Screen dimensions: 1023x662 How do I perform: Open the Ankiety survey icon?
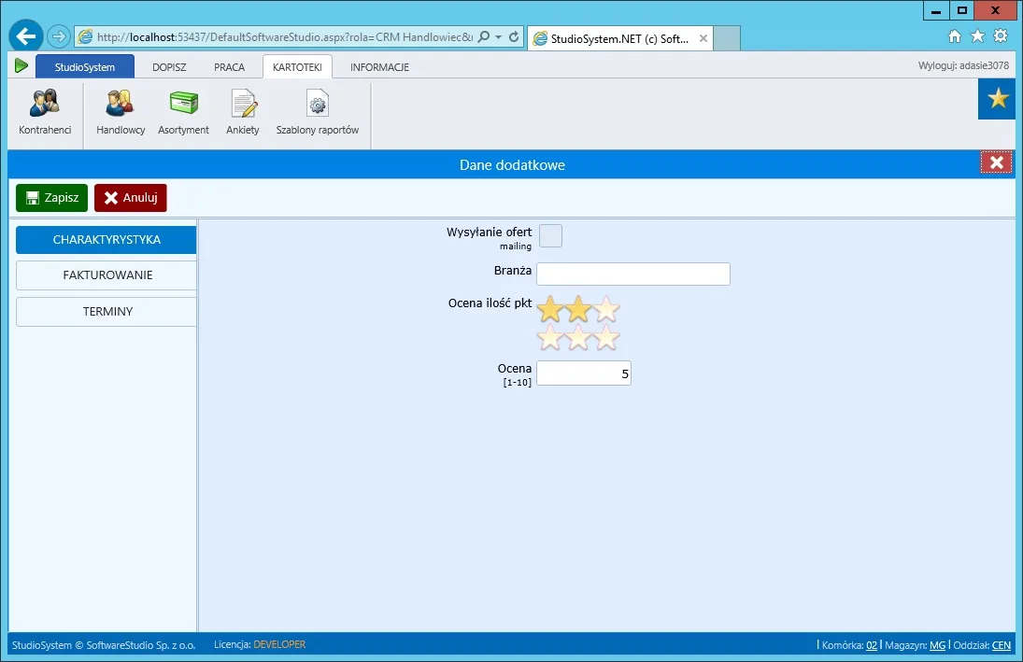(x=243, y=112)
